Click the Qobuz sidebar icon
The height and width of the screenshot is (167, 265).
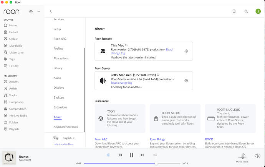[x=5, y=39]
